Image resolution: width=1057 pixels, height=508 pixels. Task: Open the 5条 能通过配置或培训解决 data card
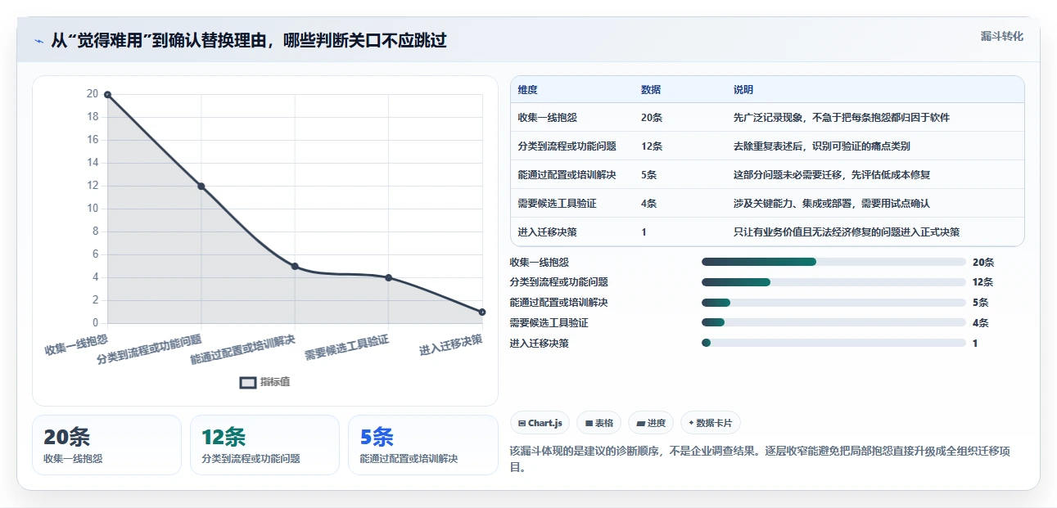coord(422,445)
